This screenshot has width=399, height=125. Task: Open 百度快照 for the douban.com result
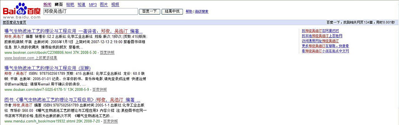99,89
